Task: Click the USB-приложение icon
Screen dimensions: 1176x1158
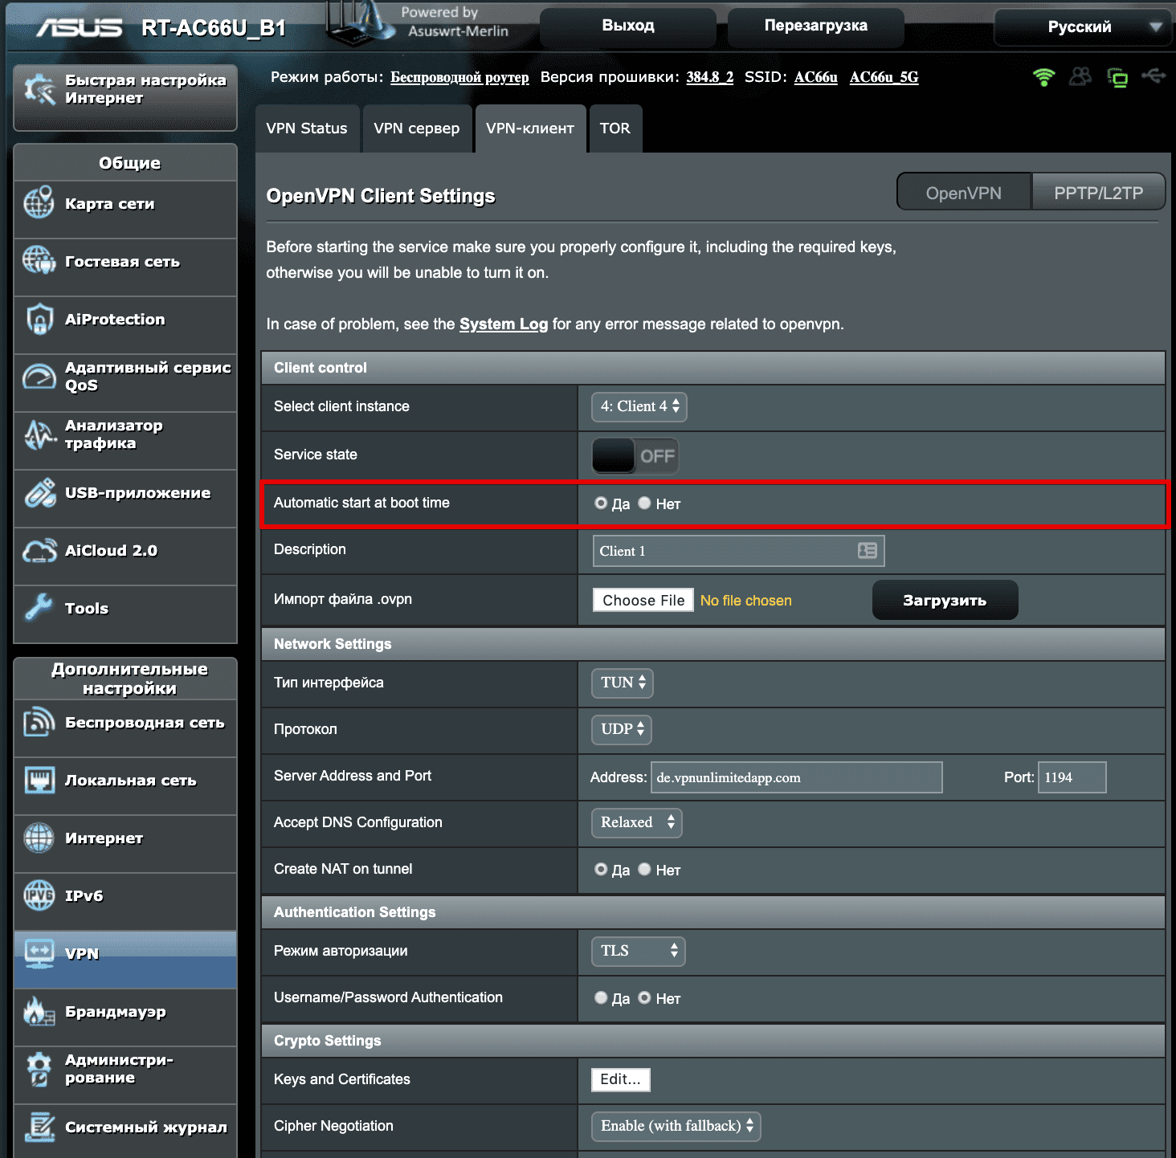Action: pyautogui.click(x=39, y=492)
